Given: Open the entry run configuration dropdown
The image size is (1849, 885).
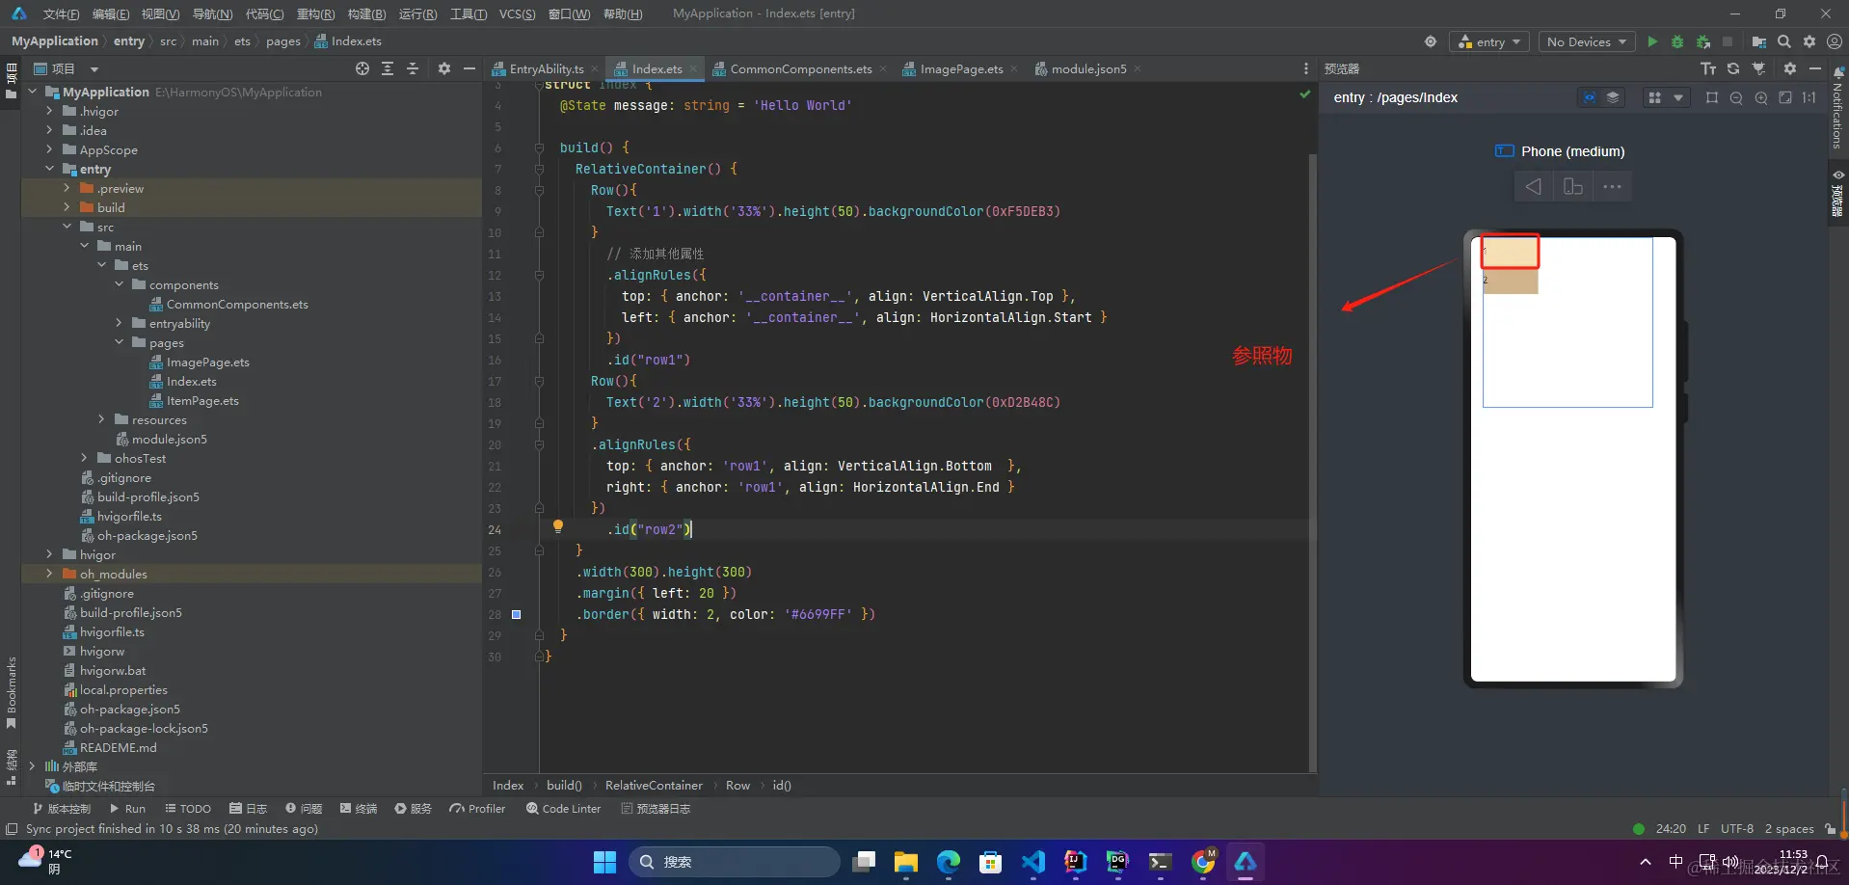Looking at the screenshot, I should tap(1489, 41).
